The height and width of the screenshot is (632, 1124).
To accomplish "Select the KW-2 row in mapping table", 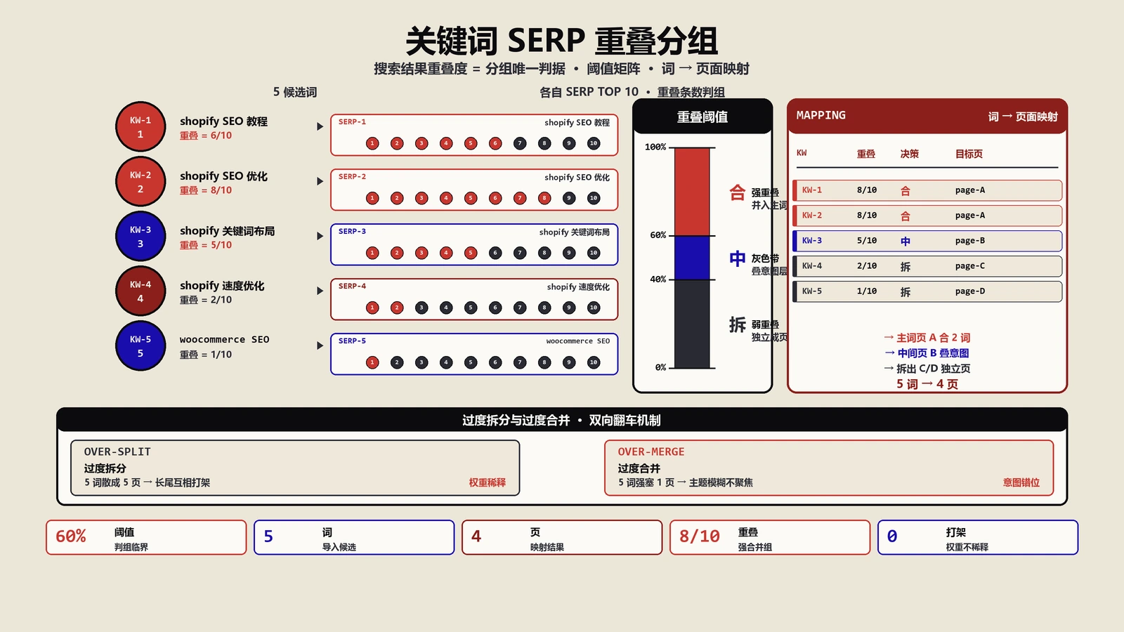I will pyautogui.click(x=927, y=216).
